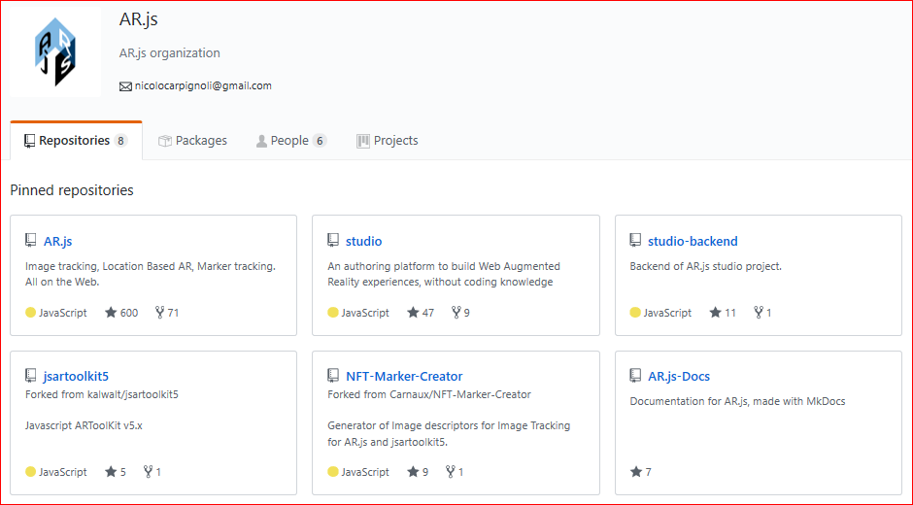Screen dimensions: 913x505
Task: Open the jsartoolkit5 repository link
Action: tap(77, 376)
